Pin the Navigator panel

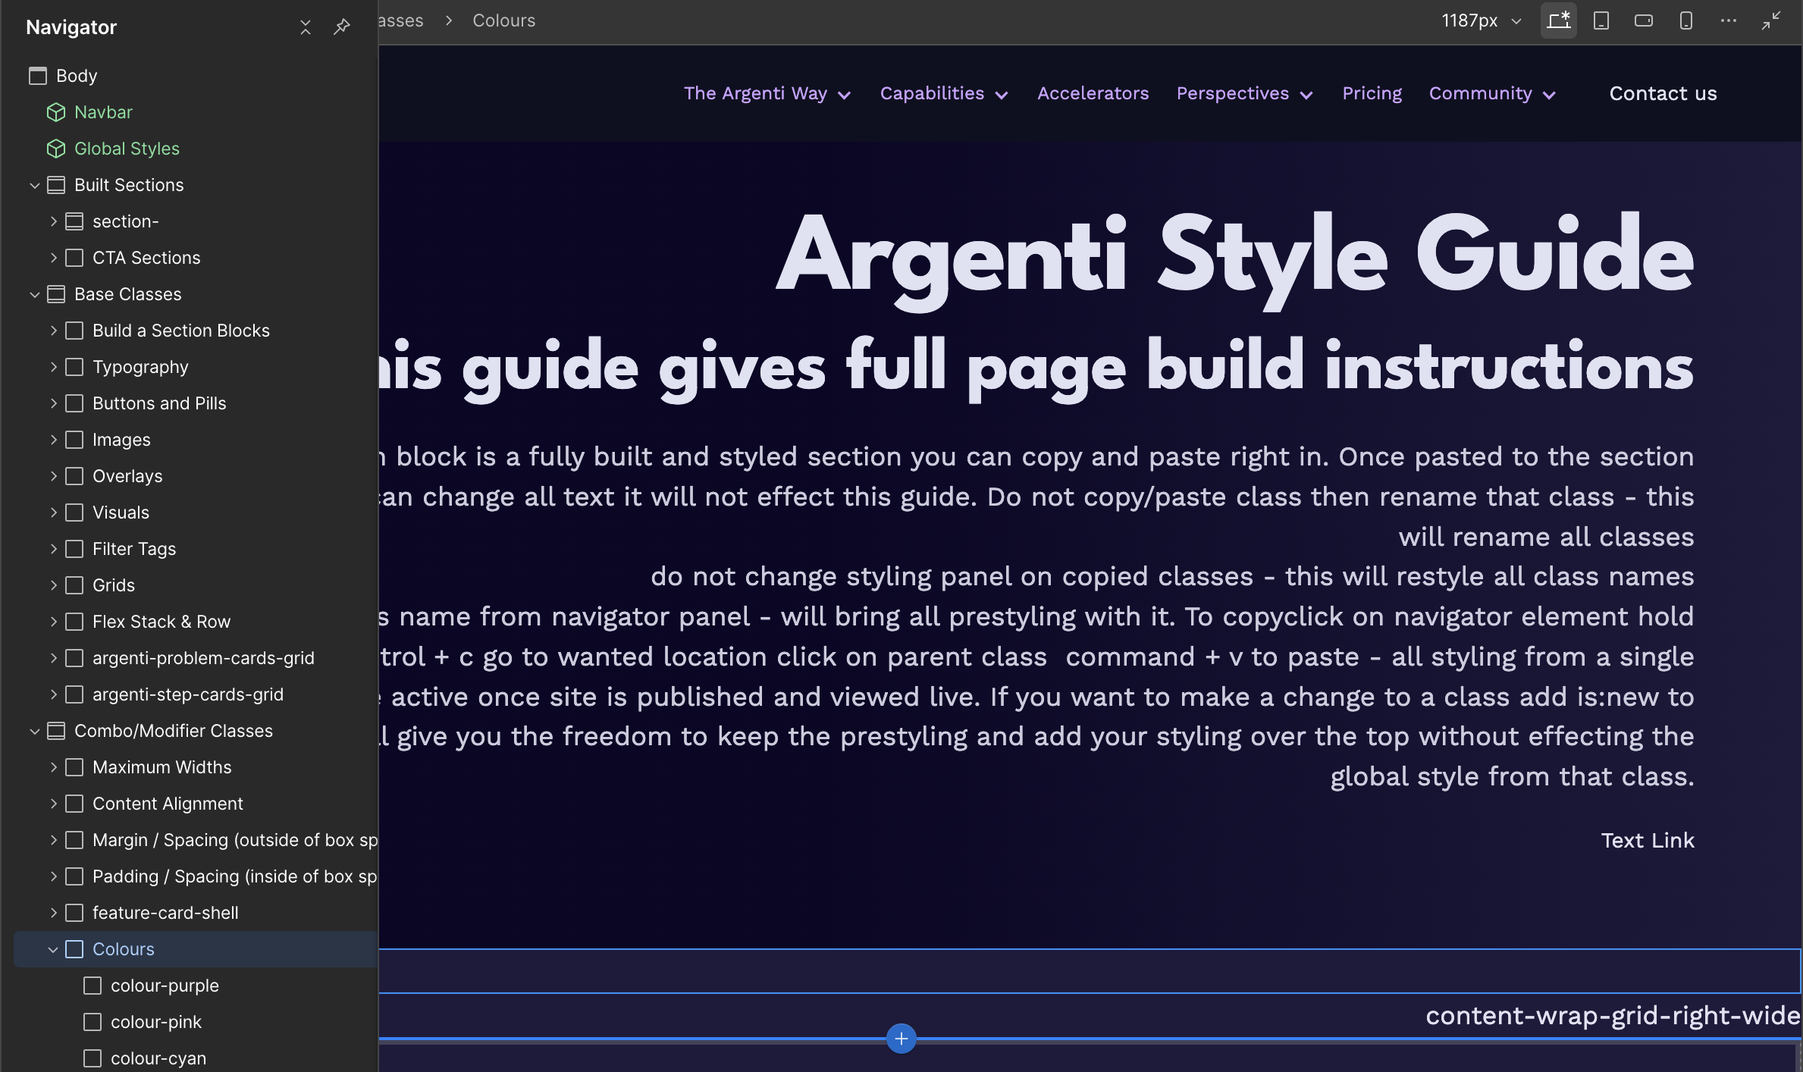[x=342, y=27]
